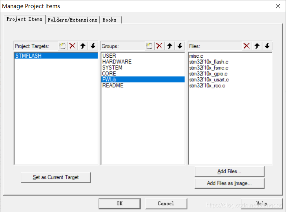Move the project target down
The height and width of the screenshot is (212, 286).
tap(93, 46)
